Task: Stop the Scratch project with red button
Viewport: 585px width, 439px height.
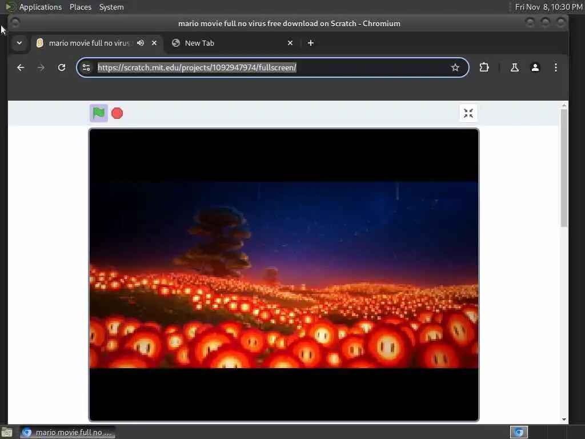Action: [117, 113]
